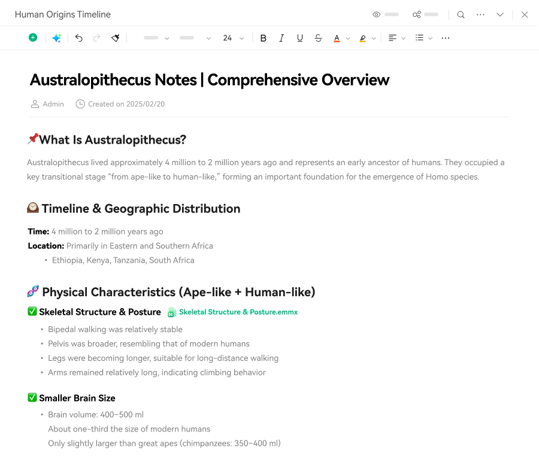Click line About one-third the size
The image size is (539, 456).
click(129, 429)
